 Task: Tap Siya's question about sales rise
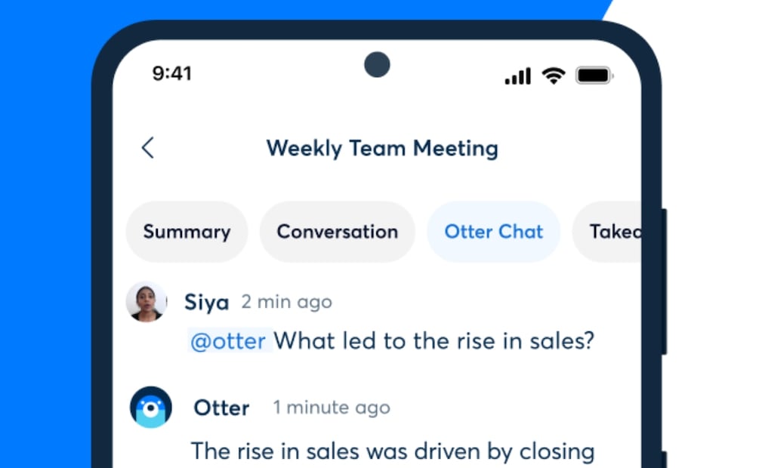433,341
